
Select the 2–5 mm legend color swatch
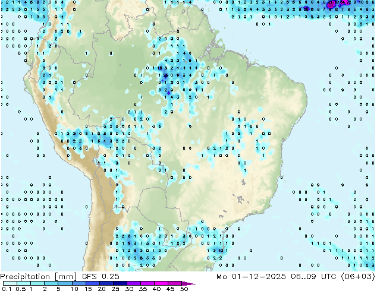click(51, 283)
